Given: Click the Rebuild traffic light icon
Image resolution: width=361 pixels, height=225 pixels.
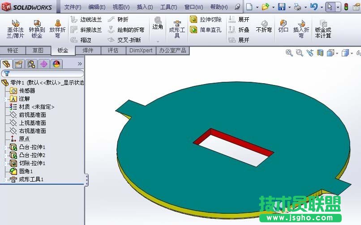Looking at the screenshot, I should point(346,7).
